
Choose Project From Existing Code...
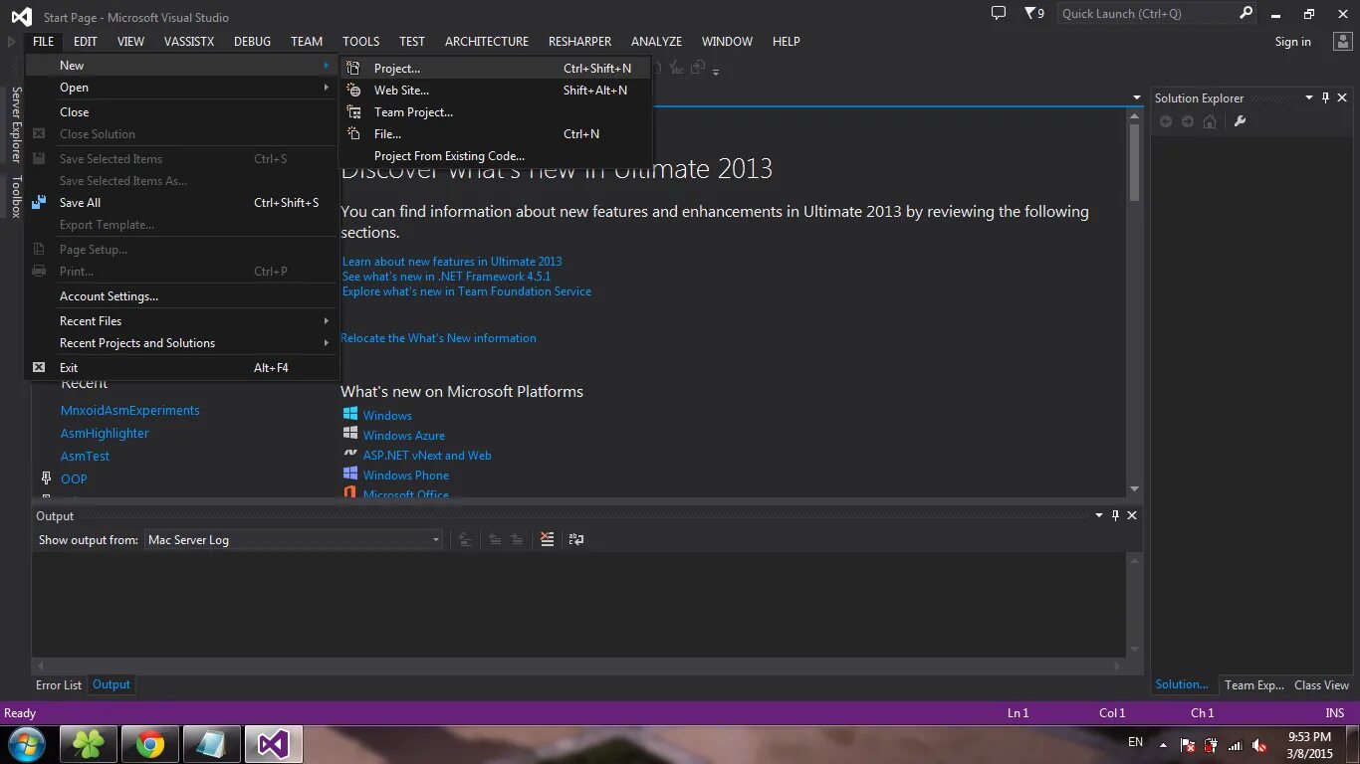click(x=495, y=156)
